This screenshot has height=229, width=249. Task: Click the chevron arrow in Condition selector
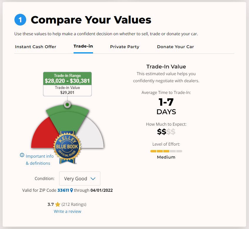93,179
